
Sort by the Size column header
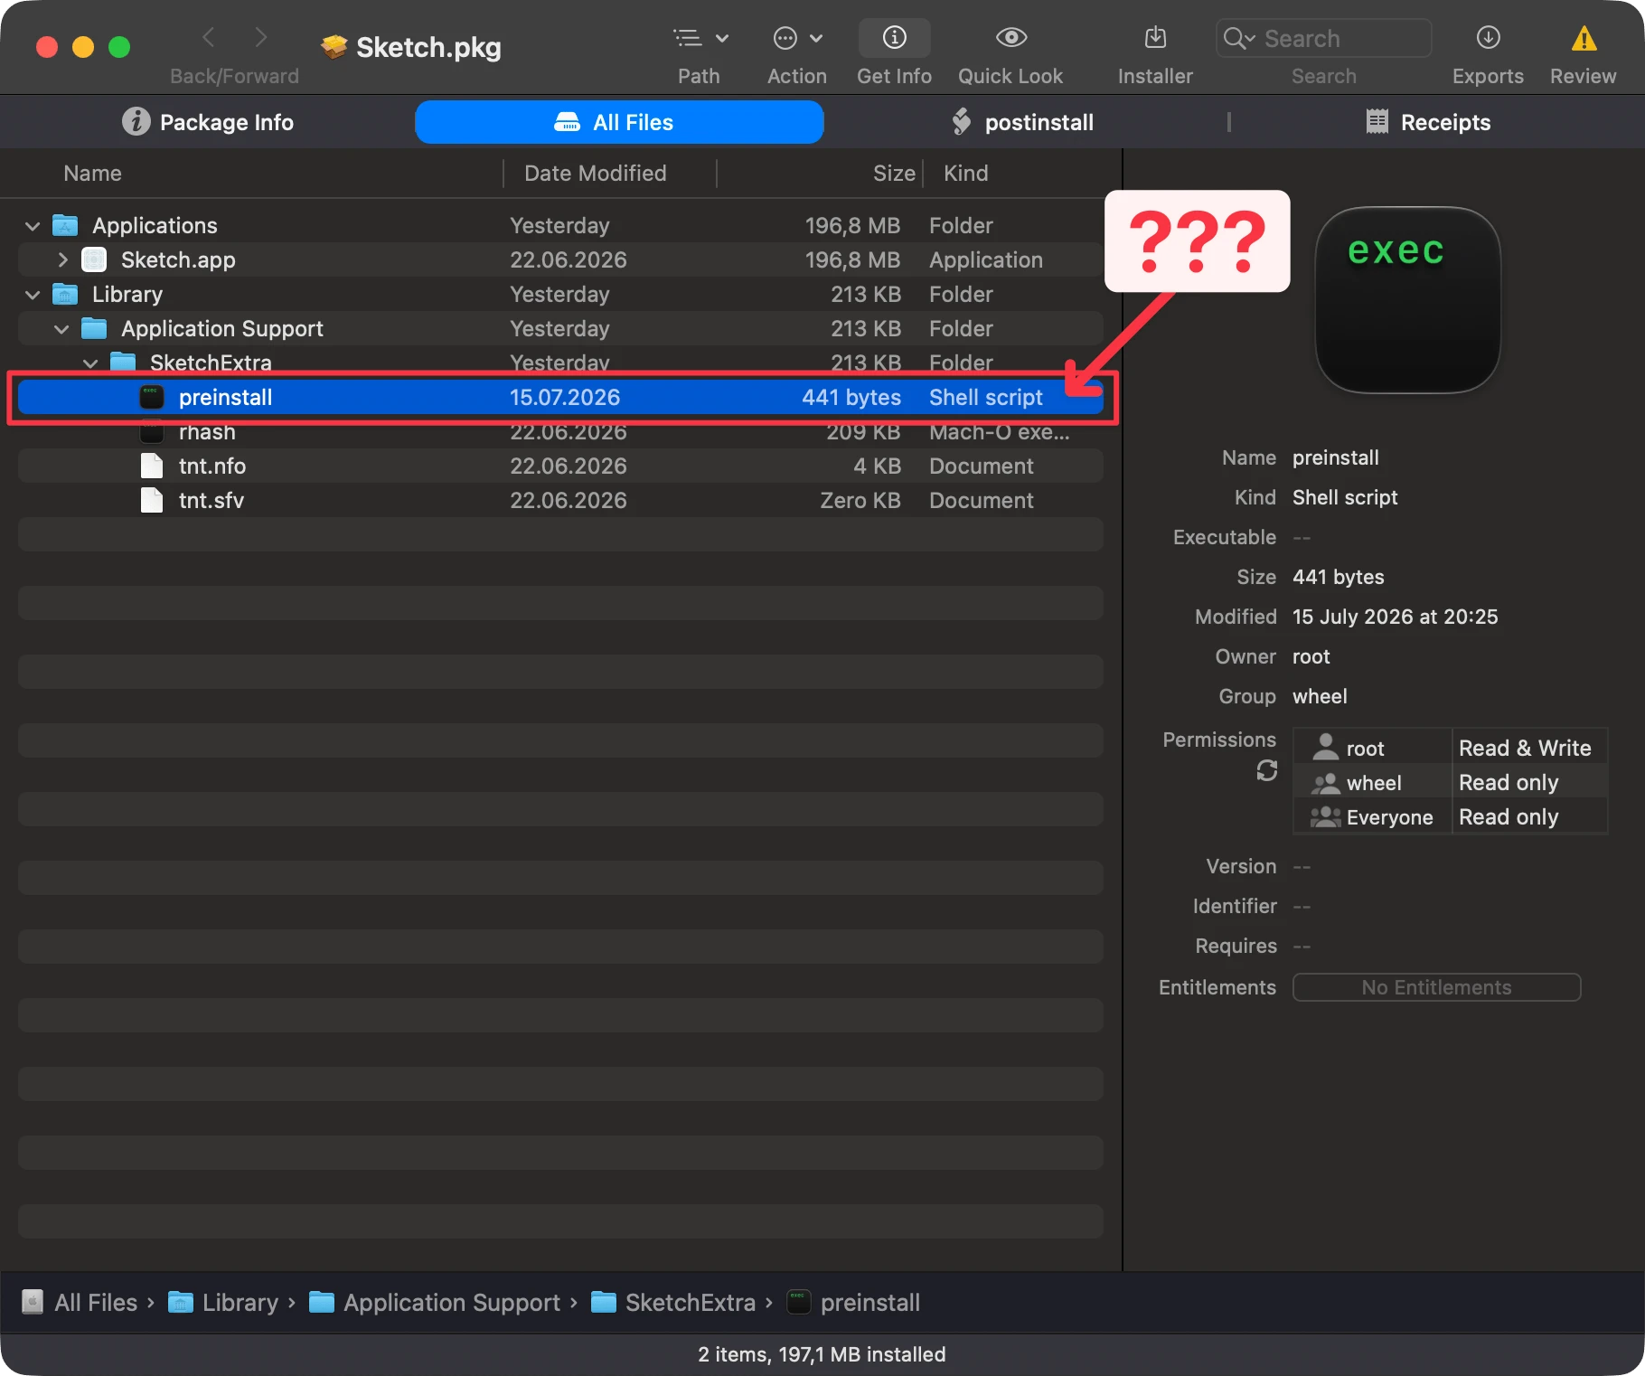895,174
